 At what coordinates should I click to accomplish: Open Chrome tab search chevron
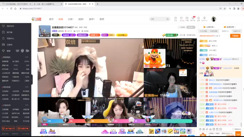(229, 4)
